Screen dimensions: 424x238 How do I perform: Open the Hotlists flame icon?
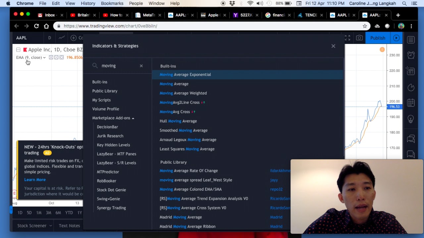click(x=411, y=87)
